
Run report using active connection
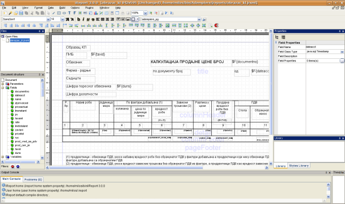(172, 13)
